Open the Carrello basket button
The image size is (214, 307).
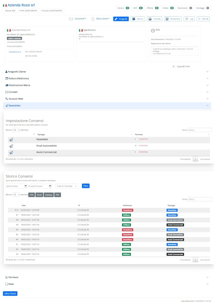[154, 19]
